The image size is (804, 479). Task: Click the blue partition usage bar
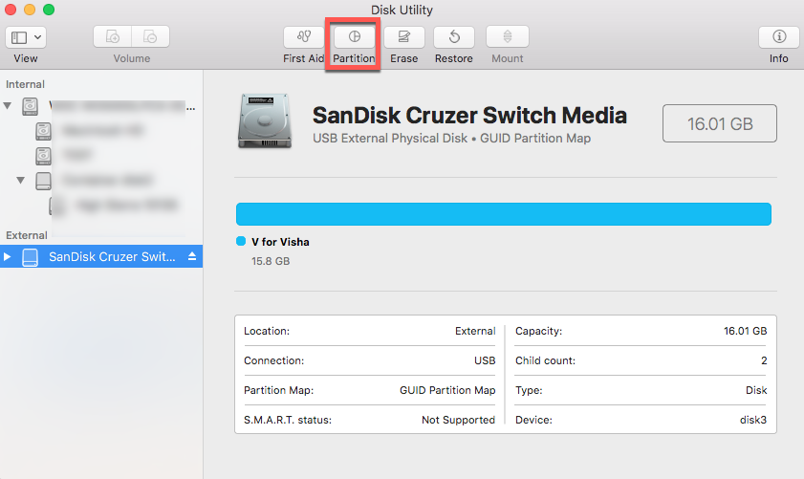pos(504,214)
